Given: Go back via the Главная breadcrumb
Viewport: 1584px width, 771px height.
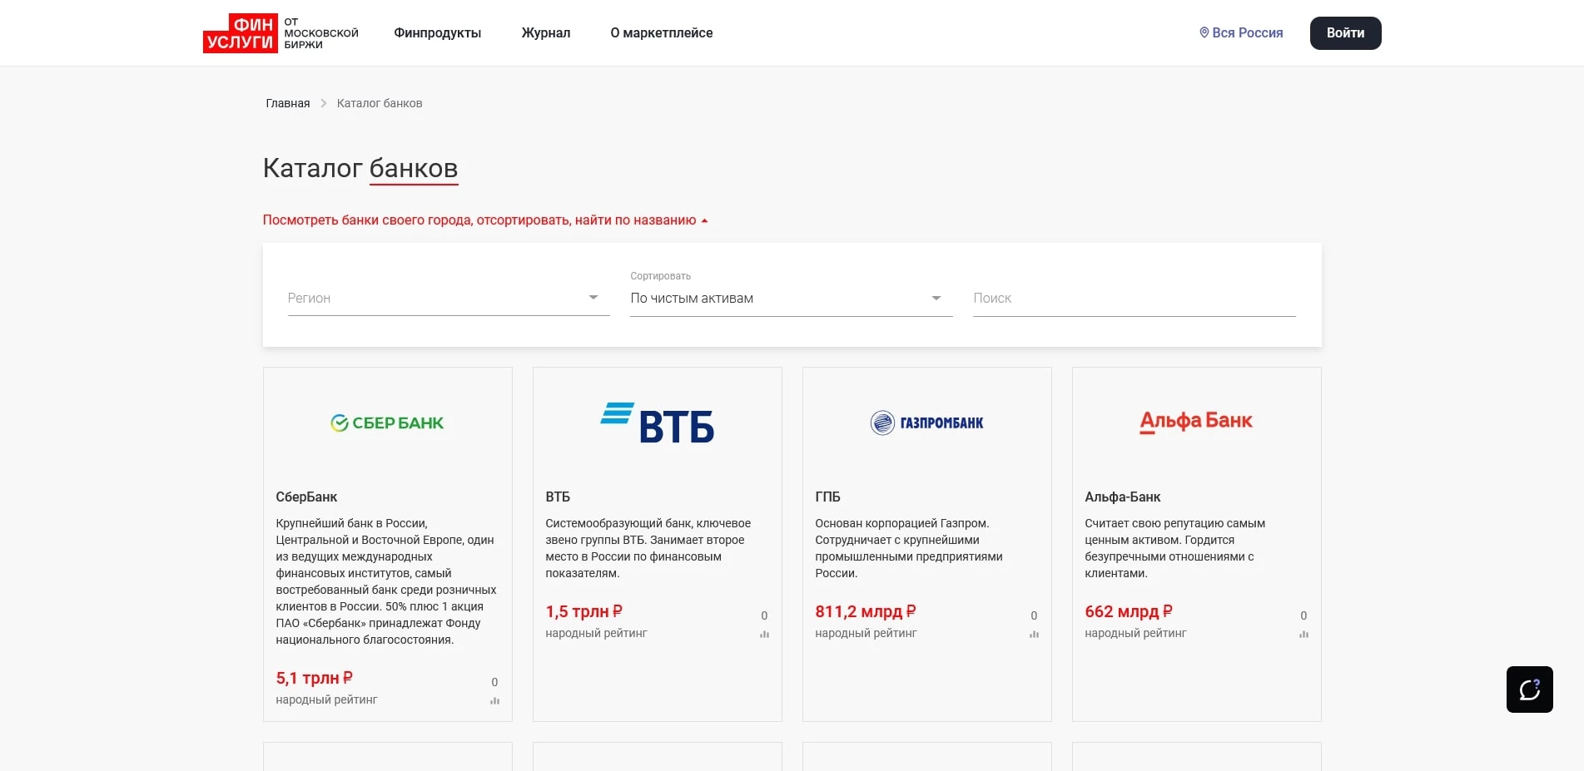Looking at the screenshot, I should tap(286, 102).
